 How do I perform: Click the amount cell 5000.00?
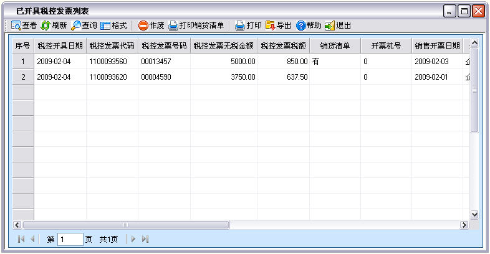coord(224,62)
